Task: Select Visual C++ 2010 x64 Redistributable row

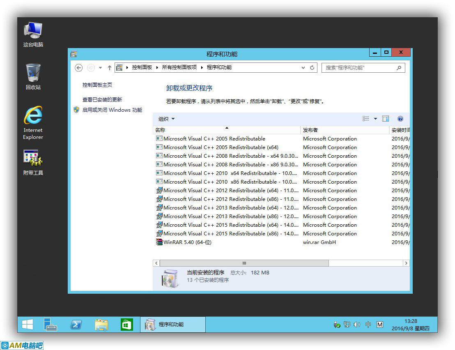Action: click(x=281, y=173)
